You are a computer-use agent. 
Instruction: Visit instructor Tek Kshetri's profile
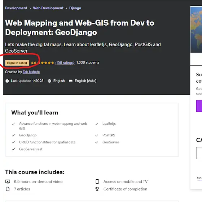[x=31, y=72]
